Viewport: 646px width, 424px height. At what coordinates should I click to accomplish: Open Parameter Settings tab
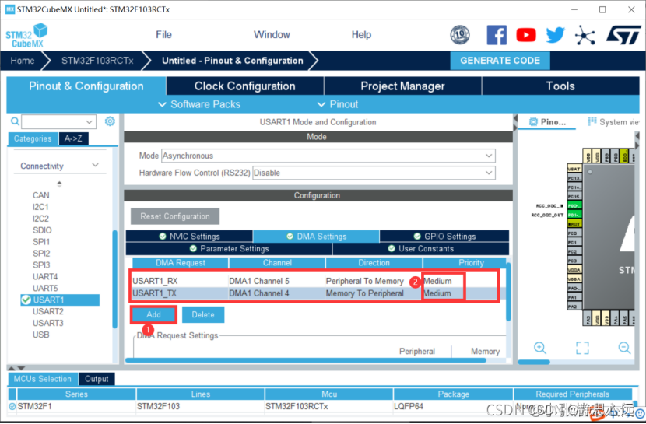point(229,249)
